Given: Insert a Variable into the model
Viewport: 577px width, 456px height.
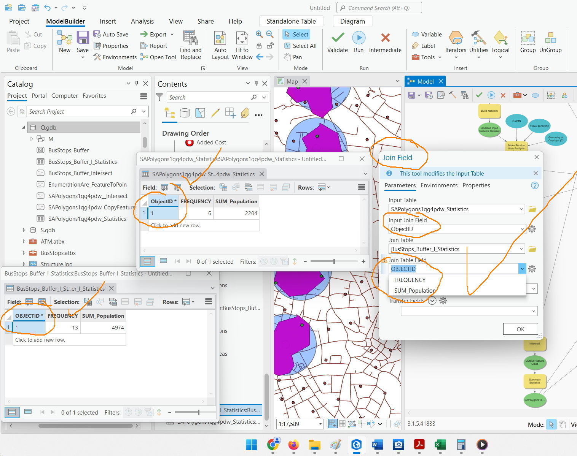Looking at the screenshot, I should [x=426, y=34].
